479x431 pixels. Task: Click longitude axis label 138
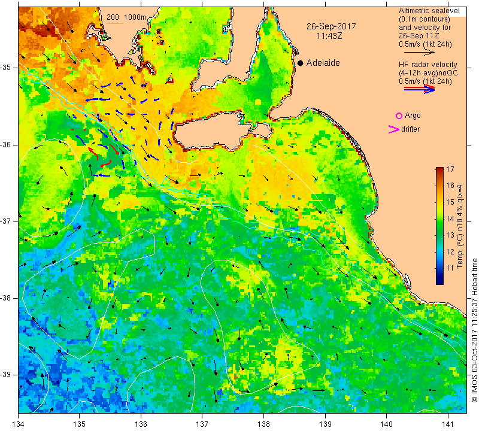coord(263,424)
